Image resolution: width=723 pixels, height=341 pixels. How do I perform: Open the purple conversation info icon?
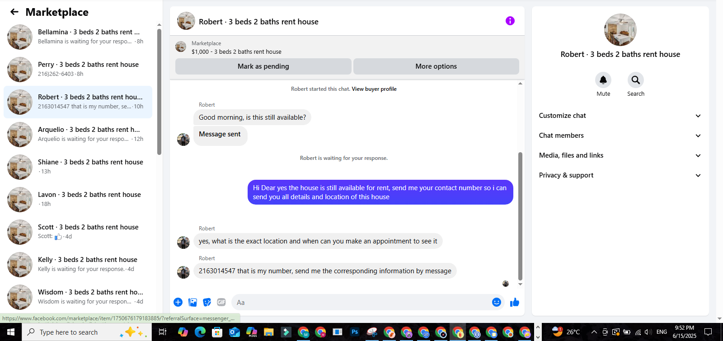click(x=510, y=21)
